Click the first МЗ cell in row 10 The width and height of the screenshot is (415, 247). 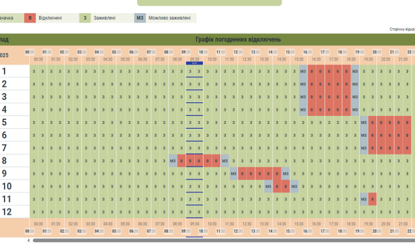pyautogui.click(x=268, y=186)
